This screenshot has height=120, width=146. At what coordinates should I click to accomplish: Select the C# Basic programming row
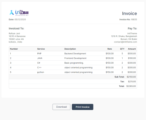click(x=73, y=63)
